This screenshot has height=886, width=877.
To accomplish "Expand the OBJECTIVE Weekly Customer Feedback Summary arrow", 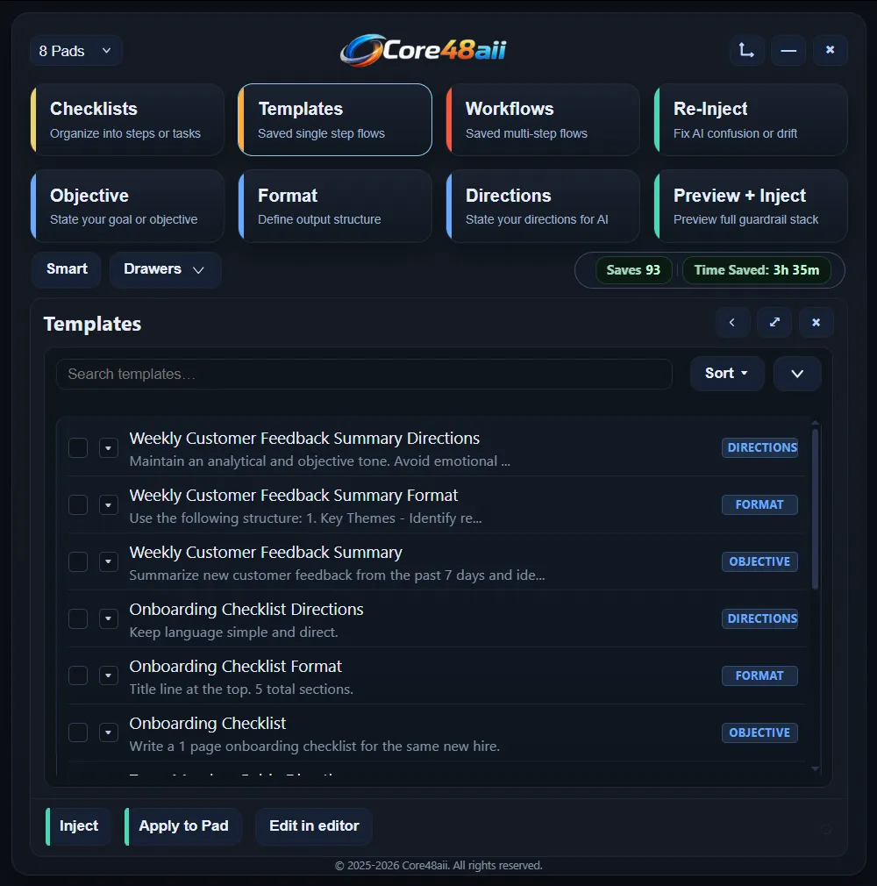I will (x=109, y=561).
